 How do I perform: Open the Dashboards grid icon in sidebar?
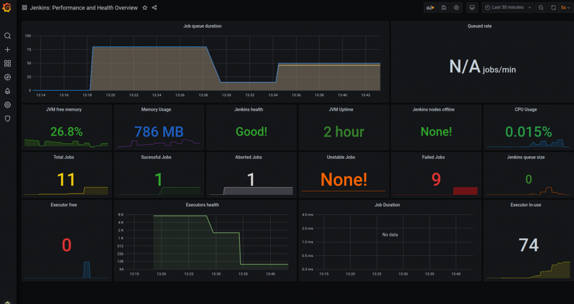click(7, 64)
